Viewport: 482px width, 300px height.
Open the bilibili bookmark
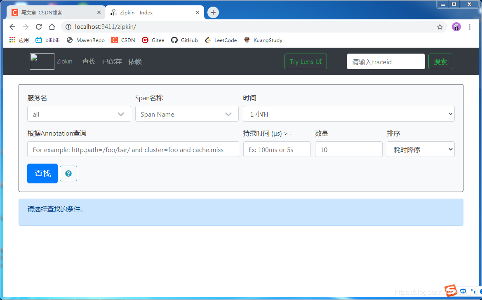pyautogui.click(x=47, y=40)
